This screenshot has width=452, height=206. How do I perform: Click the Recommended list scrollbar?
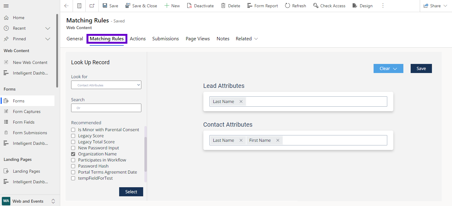tap(146, 154)
